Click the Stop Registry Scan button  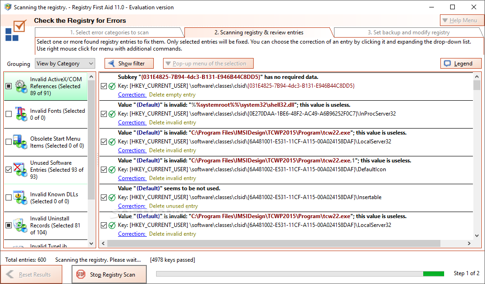(x=109, y=274)
